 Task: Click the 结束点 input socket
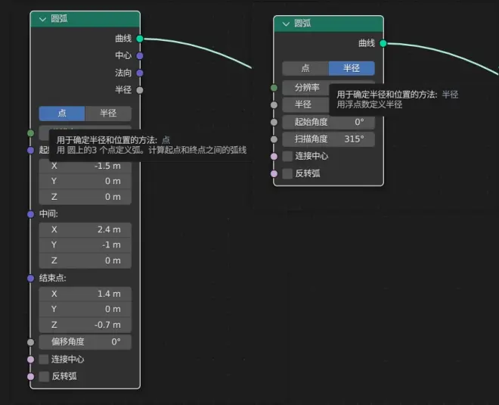tap(30, 278)
